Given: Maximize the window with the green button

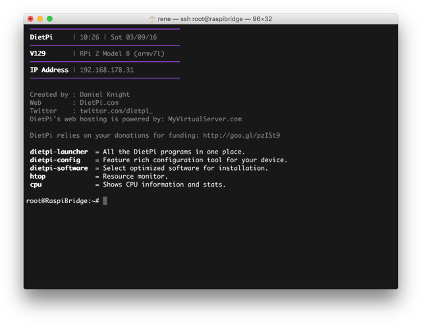Looking at the screenshot, I should [50, 19].
